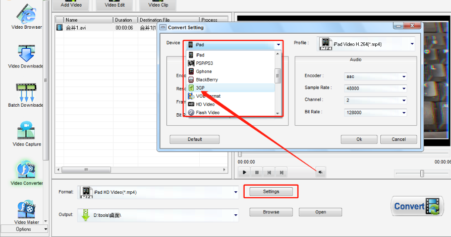Open the Batch Downloader tool
The height and width of the screenshot is (237, 451).
click(26, 95)
